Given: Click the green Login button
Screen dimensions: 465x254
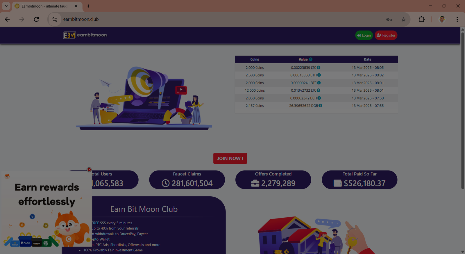Looking at the screenshot, I should pyautogui.click(x=364, y=35).
